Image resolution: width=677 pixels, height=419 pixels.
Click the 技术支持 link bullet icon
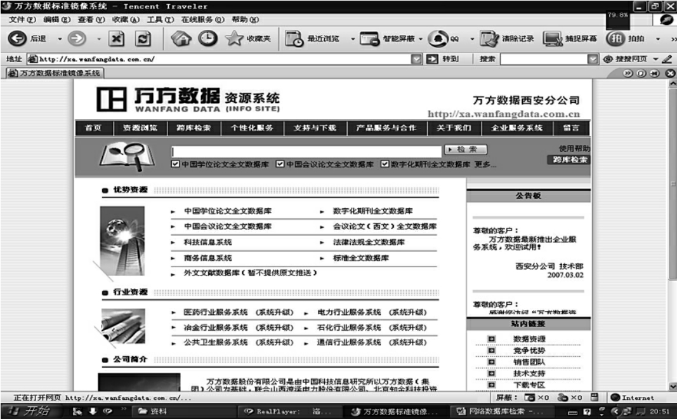tap(491, 373)
